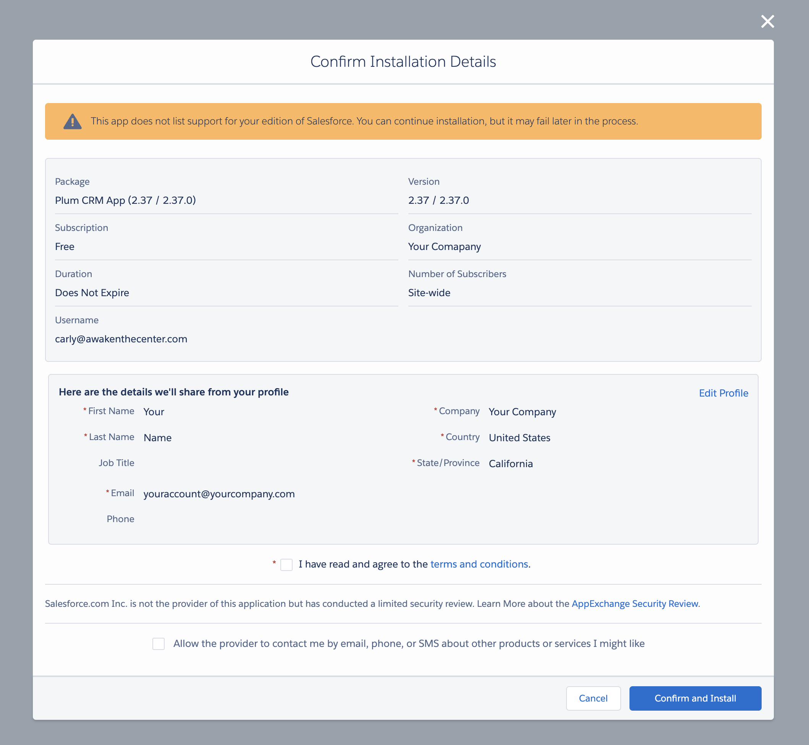Select the package name Plum CRM App
The height and width of the screenshot is (745, 809).
(126, 200)
